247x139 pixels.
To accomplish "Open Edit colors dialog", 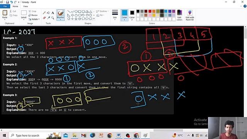I will [x=179, y=15].
